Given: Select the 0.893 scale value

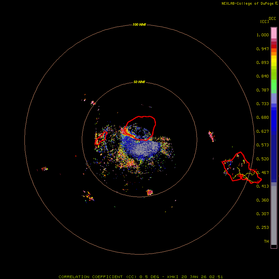Looking at the screenshot, I should [x=263, y=62].
